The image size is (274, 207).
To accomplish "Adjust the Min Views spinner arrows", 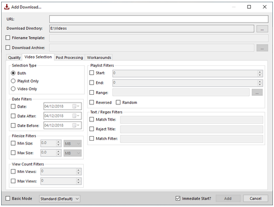I will [78, 172].
